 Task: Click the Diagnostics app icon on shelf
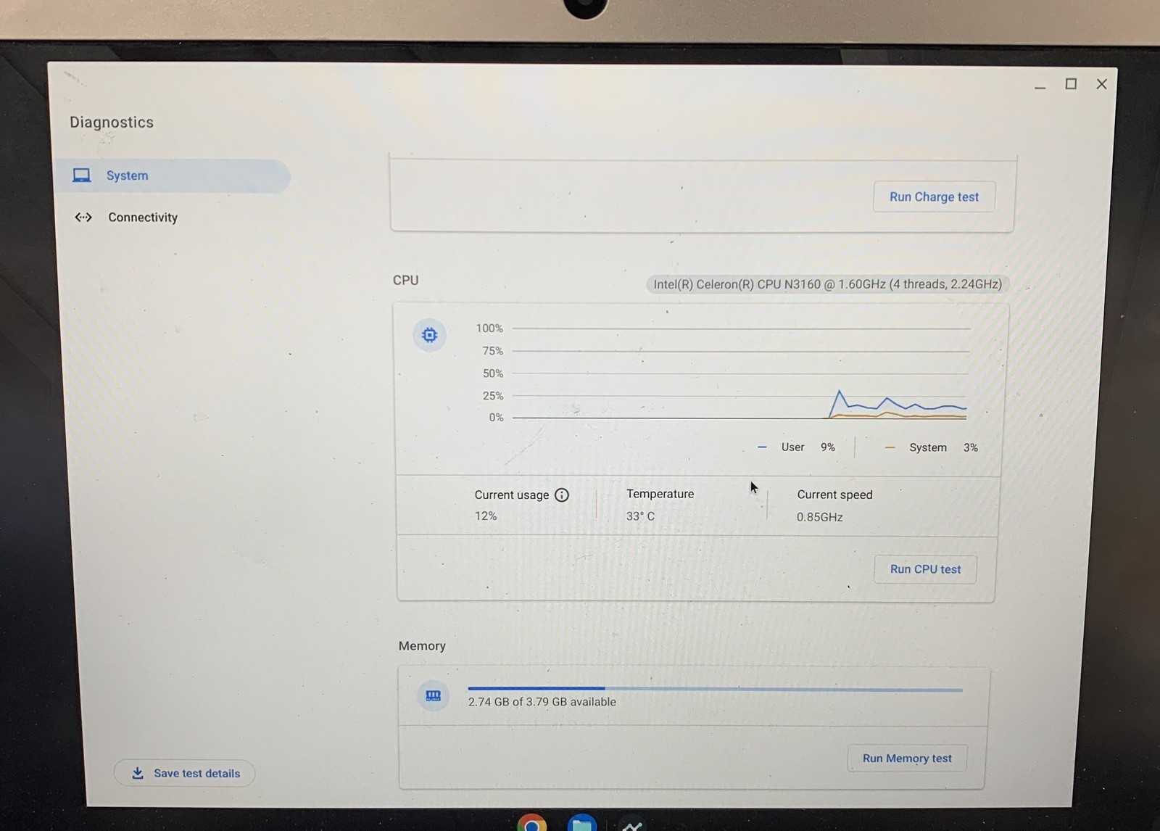(x=632, y=824)
